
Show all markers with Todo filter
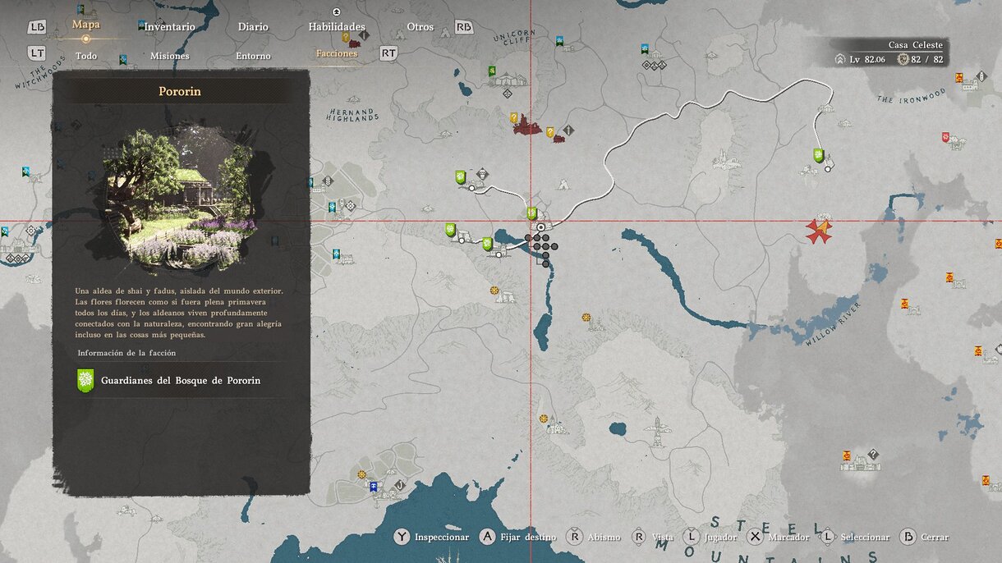click(x=85, y=56)
